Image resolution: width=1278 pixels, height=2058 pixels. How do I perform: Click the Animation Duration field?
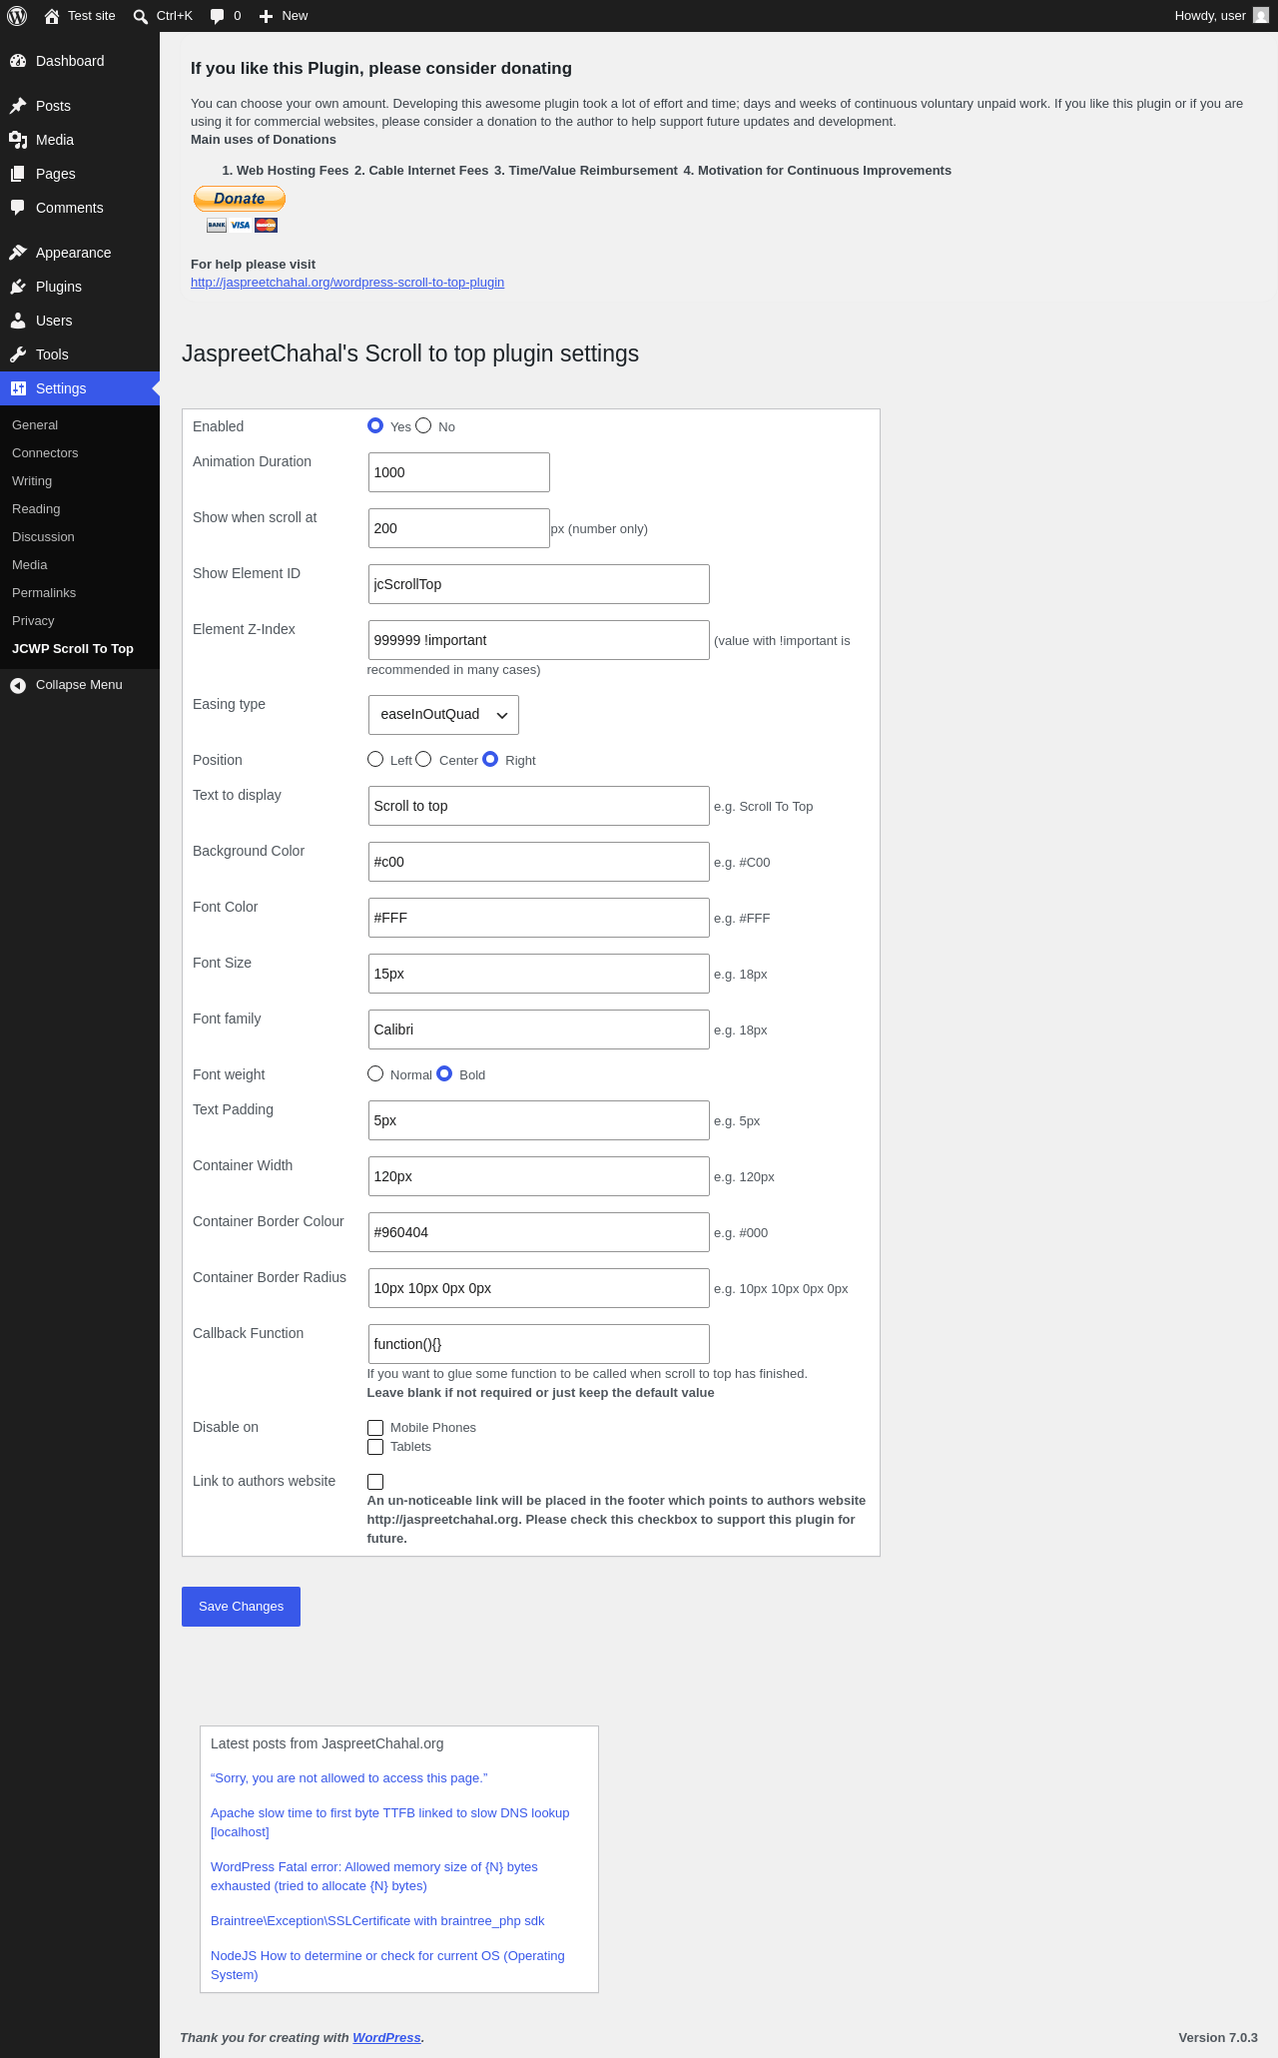point(459,472)
